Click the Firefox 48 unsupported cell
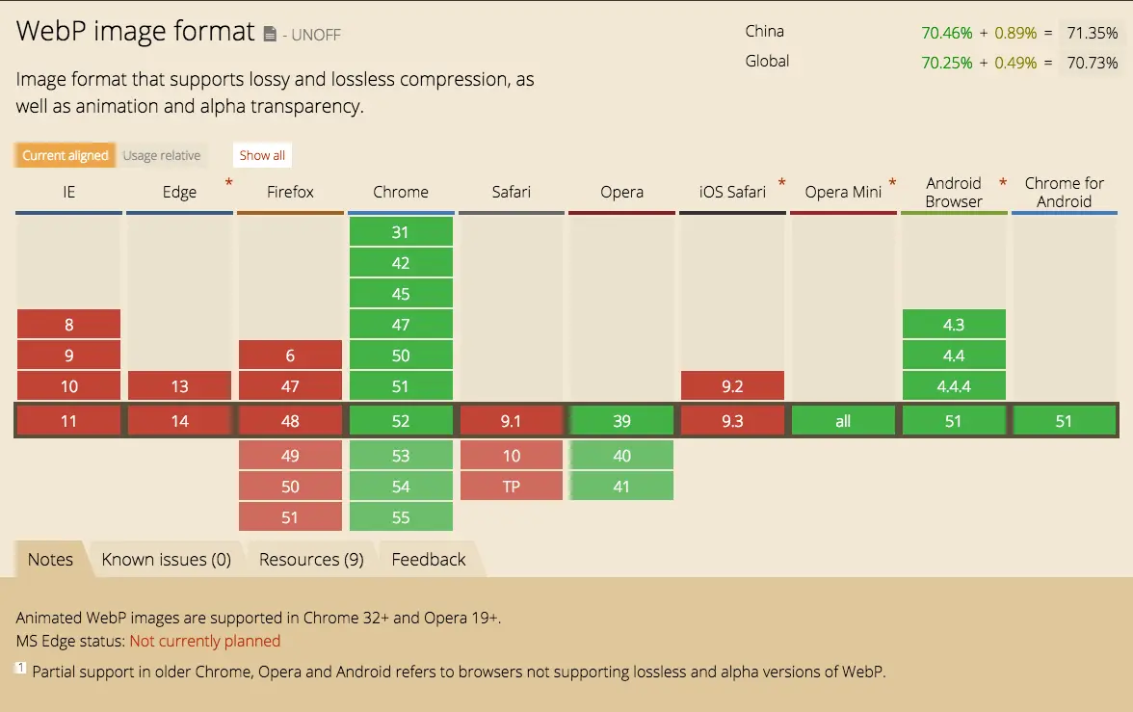1133x712 pixels. click(x=291, y=421)
